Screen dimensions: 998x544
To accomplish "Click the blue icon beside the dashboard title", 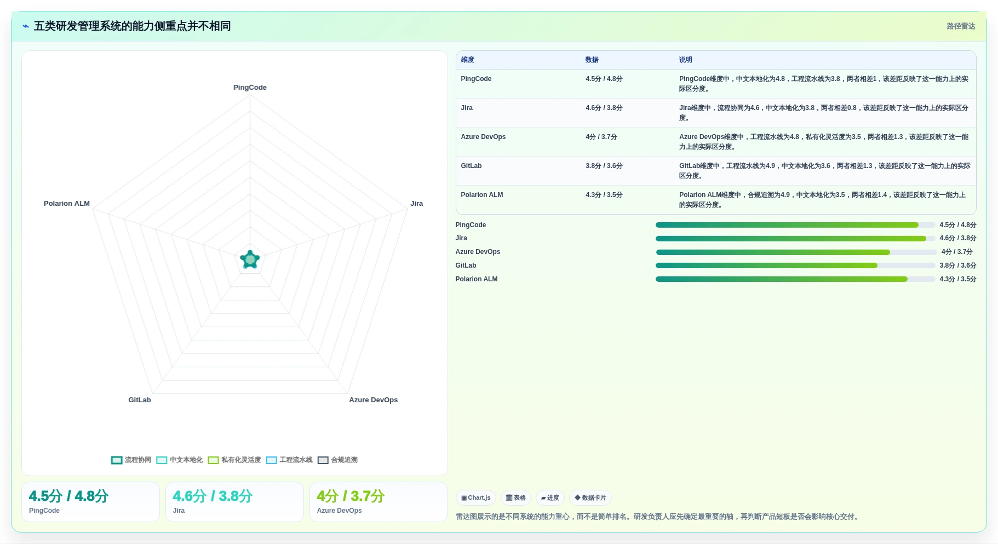I will click(x=25, y=26).
